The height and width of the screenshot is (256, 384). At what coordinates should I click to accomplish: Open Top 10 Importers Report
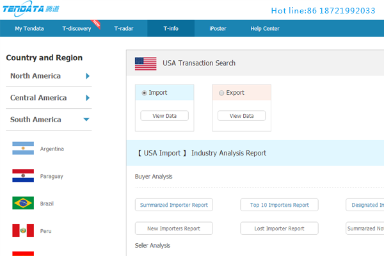(x=280, y=205)
